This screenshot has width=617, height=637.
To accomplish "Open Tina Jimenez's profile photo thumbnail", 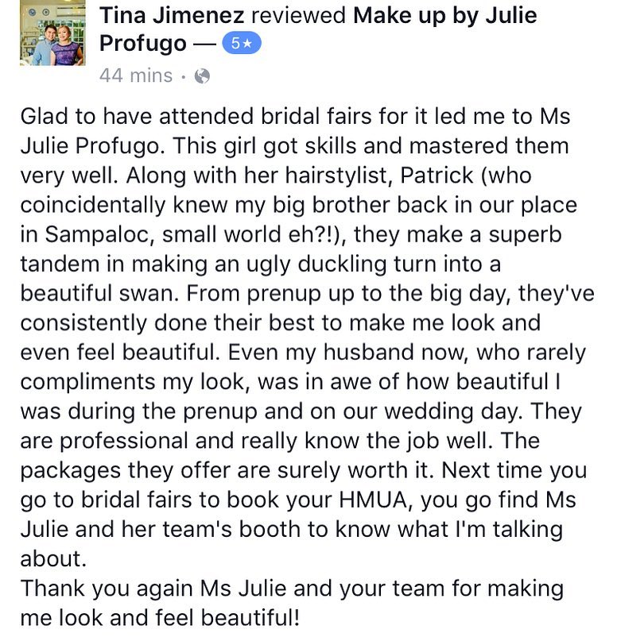I will [52, 33].
